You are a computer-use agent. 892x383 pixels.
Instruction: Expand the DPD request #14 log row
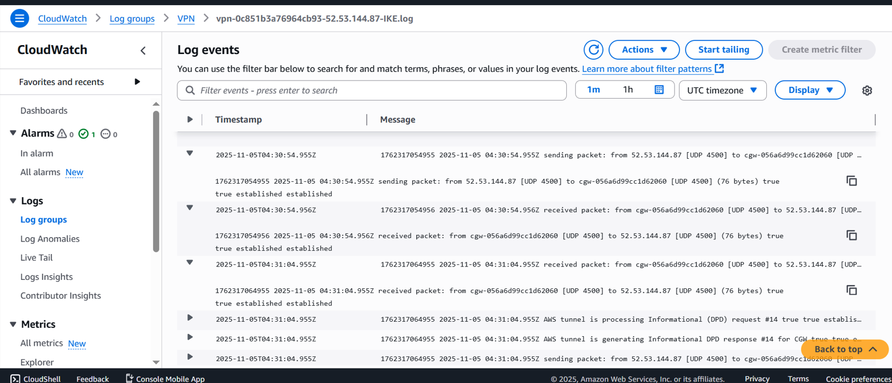[190, 318]
